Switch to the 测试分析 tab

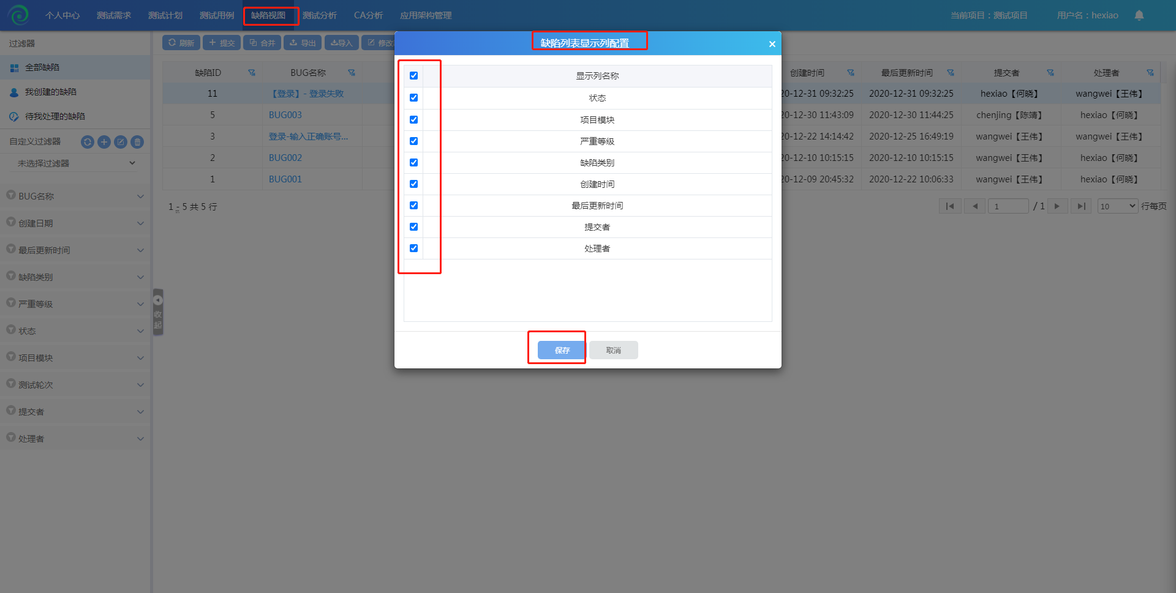[x=319, y=15]
